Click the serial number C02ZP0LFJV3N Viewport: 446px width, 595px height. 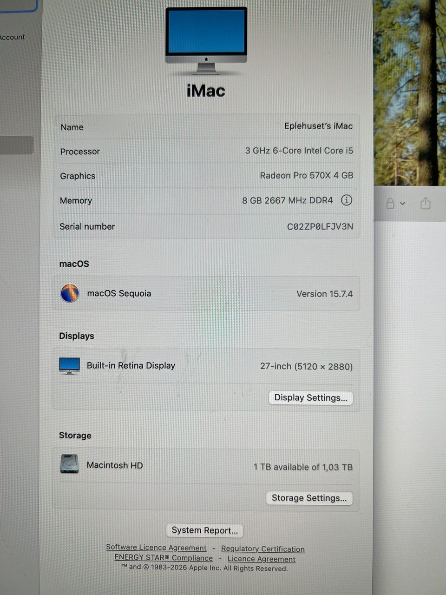tap(320, 226)
